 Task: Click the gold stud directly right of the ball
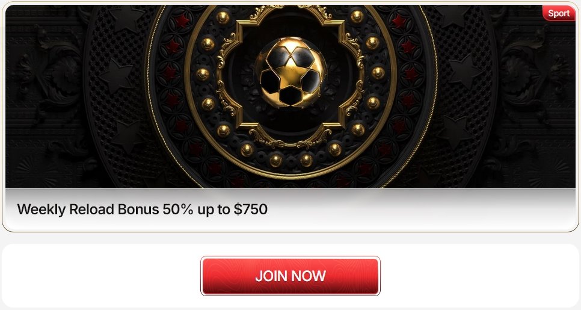pyautogui.click(x=378, y=73)
